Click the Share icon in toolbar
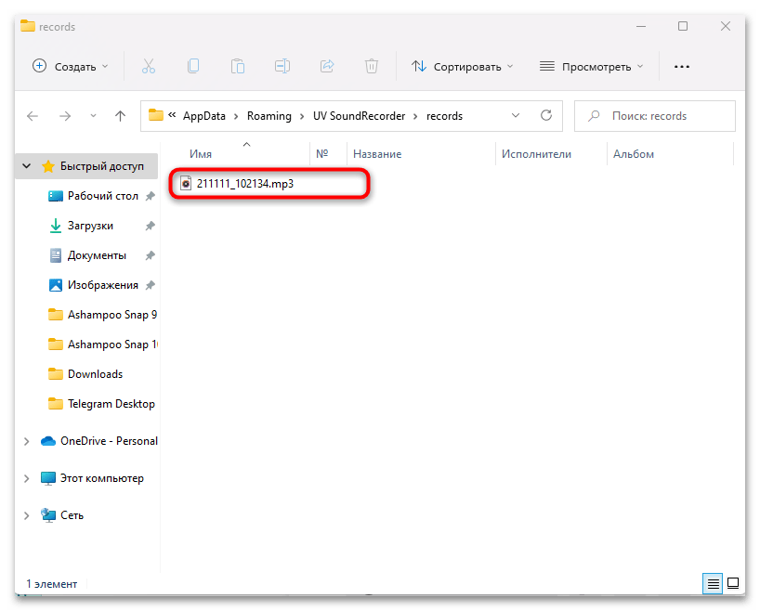 327,66
